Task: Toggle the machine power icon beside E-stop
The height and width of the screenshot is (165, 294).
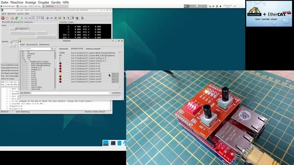Action: [x=7, y=18]
